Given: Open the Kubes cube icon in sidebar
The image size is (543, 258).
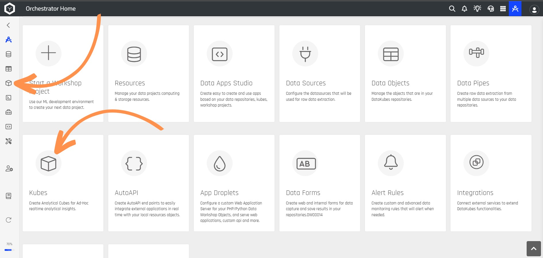Looking at the screenshot, I should [x=9, y=83].
